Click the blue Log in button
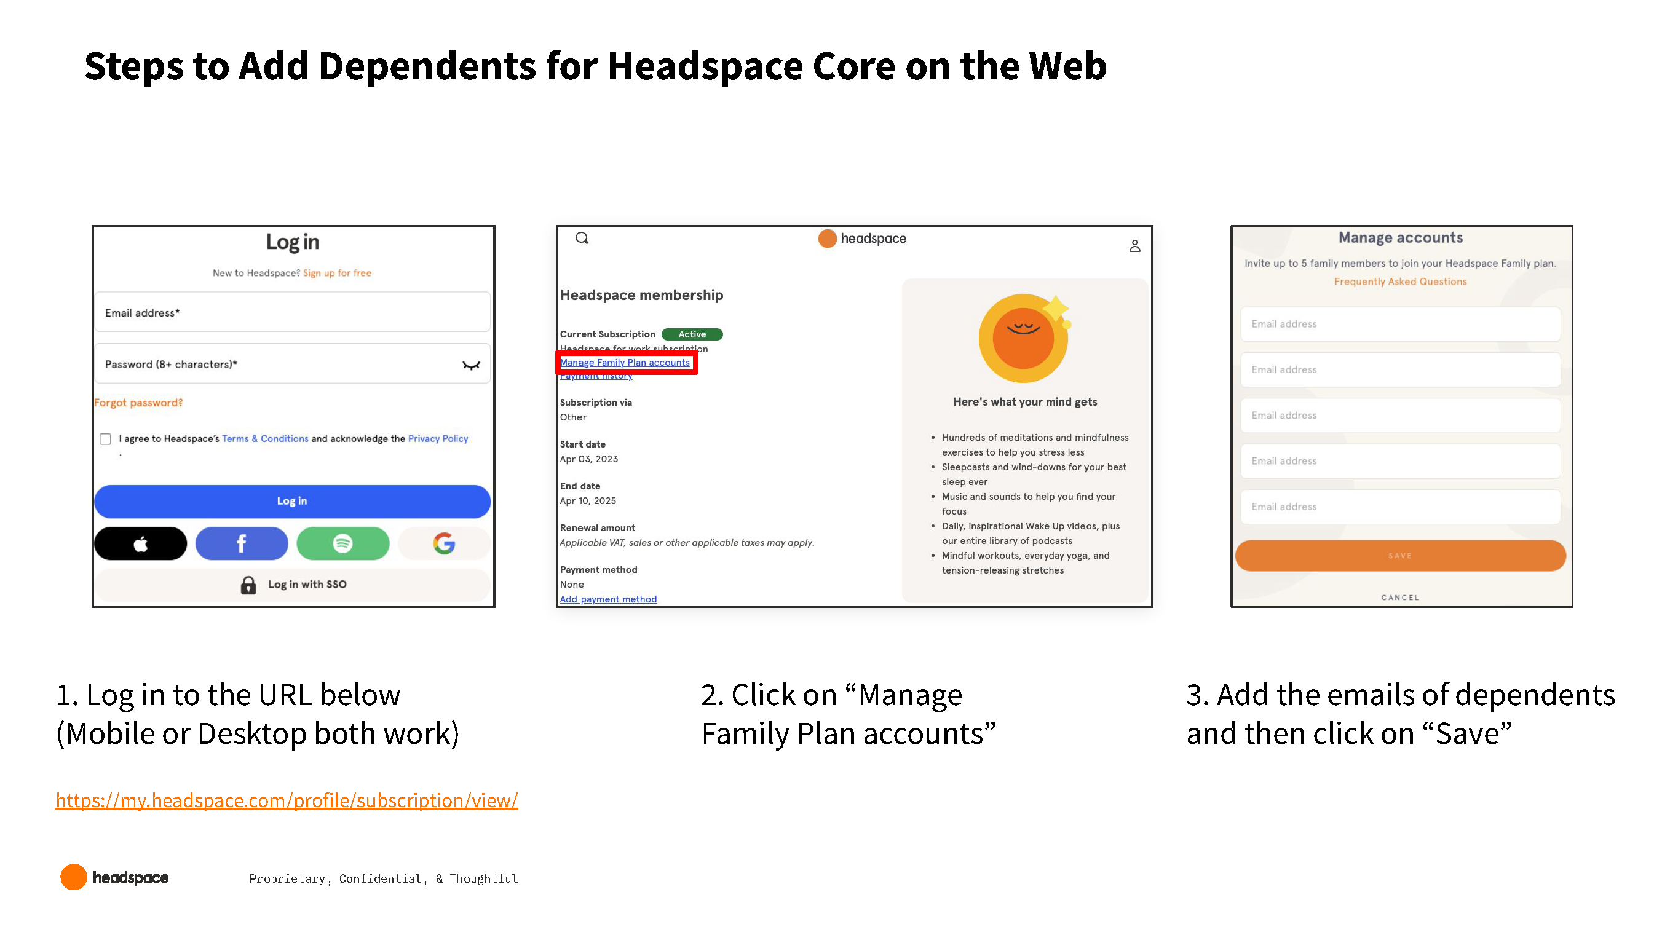1654x927 pixels. (293, 501)
